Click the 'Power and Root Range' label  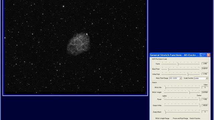pos(180,118)
